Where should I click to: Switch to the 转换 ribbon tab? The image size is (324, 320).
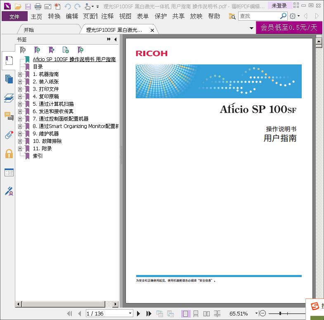point(54,16)
